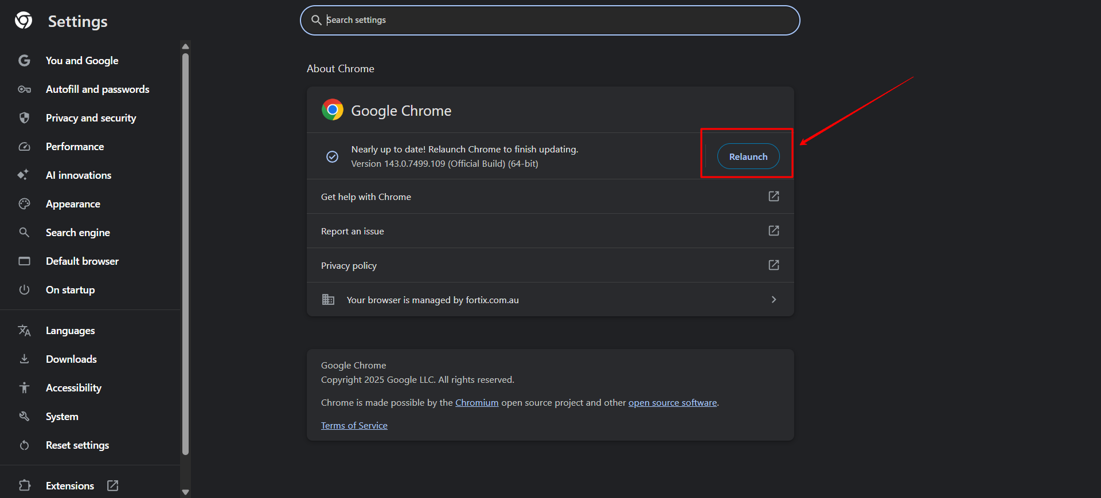Open the Terms of Service link
Screen dimensions: 1101x498
354,426
